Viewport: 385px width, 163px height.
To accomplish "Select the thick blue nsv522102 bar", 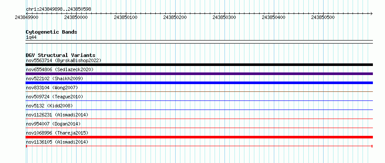I will click(199, 83).
